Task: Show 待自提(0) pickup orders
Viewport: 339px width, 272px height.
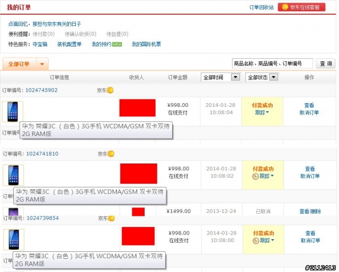Action: pyautogui.click(x=118, y=34)
